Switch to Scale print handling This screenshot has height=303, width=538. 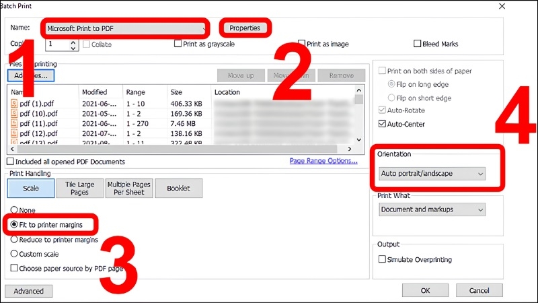(x=31, y=189)
